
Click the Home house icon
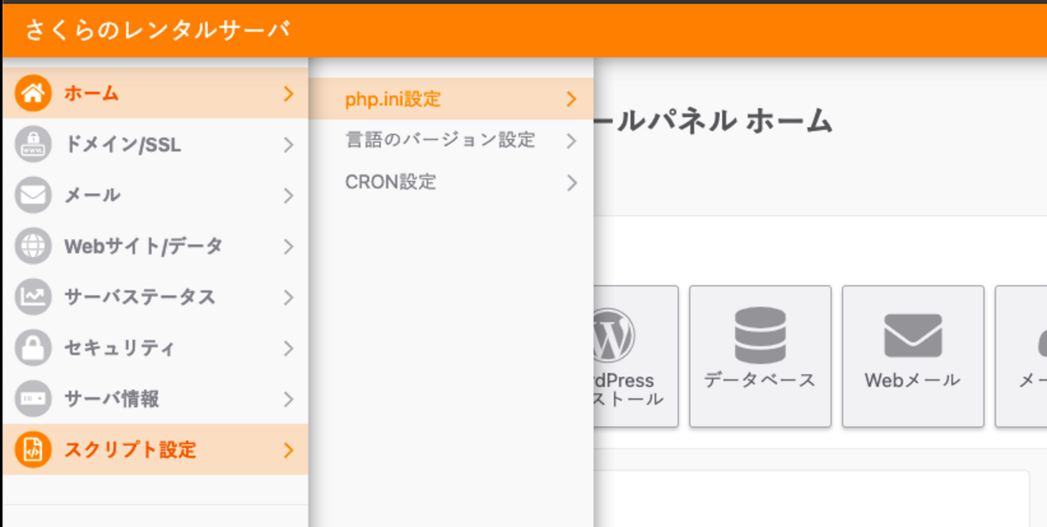tap(33, 93)
